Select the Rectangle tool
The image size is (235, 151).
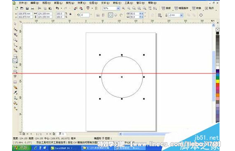click(15, 56)
